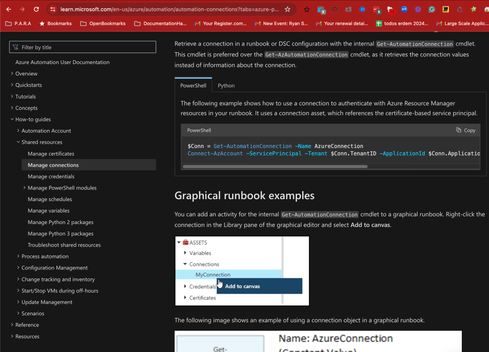Image resolution: width=489 pixels, height=352 pixels.
Task: Open the DocumentationHa... bookmark folder
Action: pos(160,23)
